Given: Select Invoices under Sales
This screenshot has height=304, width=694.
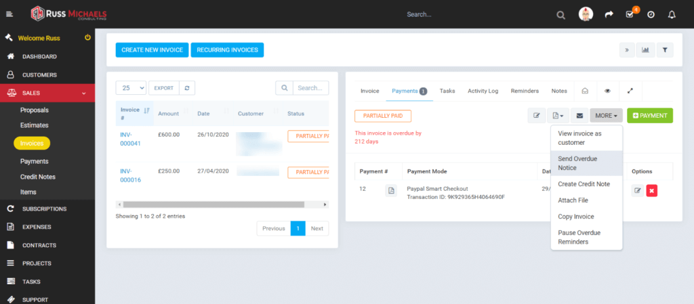Looking at the screenshot, I should coord(32,143).
